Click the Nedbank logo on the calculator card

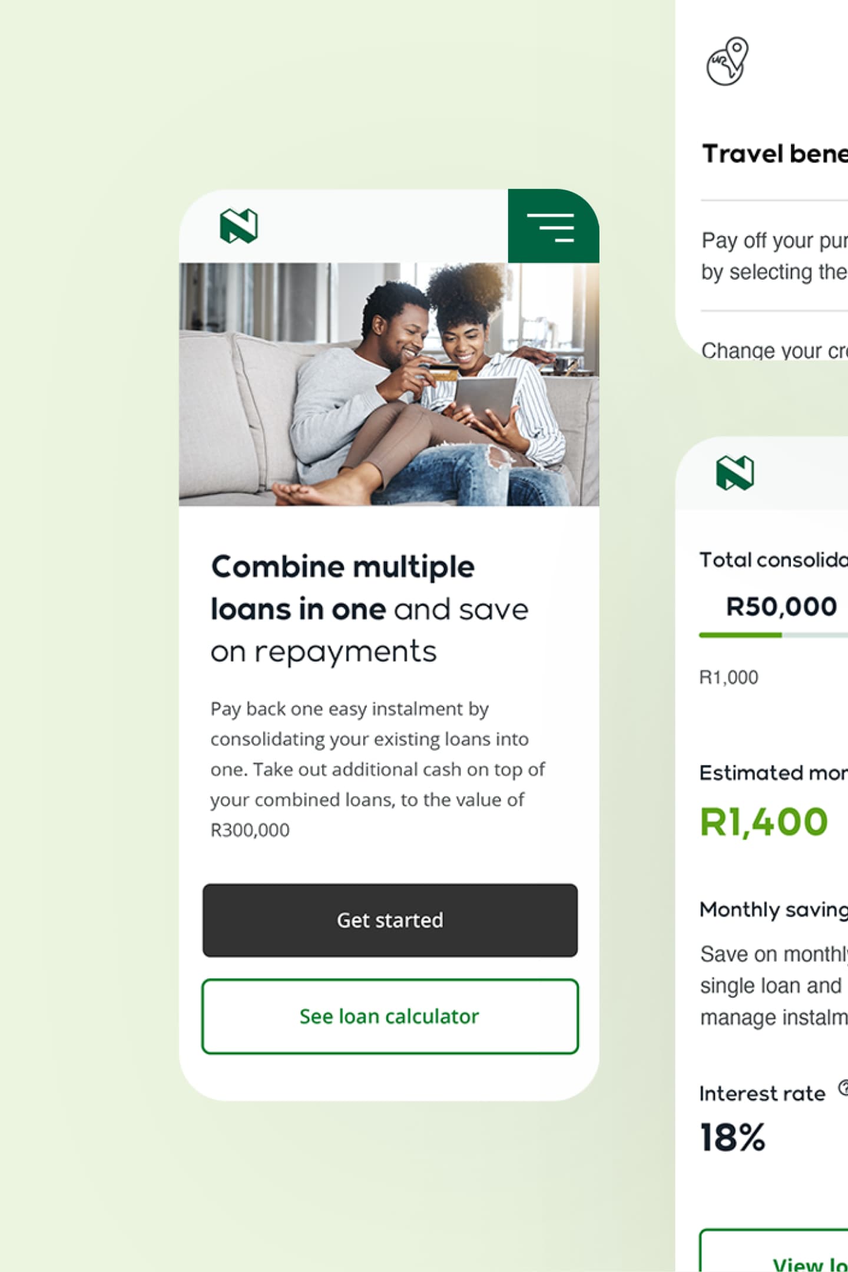coord(735,473)
